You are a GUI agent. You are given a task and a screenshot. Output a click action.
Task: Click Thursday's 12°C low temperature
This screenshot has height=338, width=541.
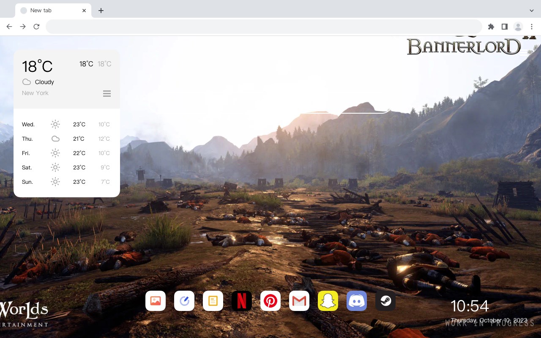tap(104, 139)
